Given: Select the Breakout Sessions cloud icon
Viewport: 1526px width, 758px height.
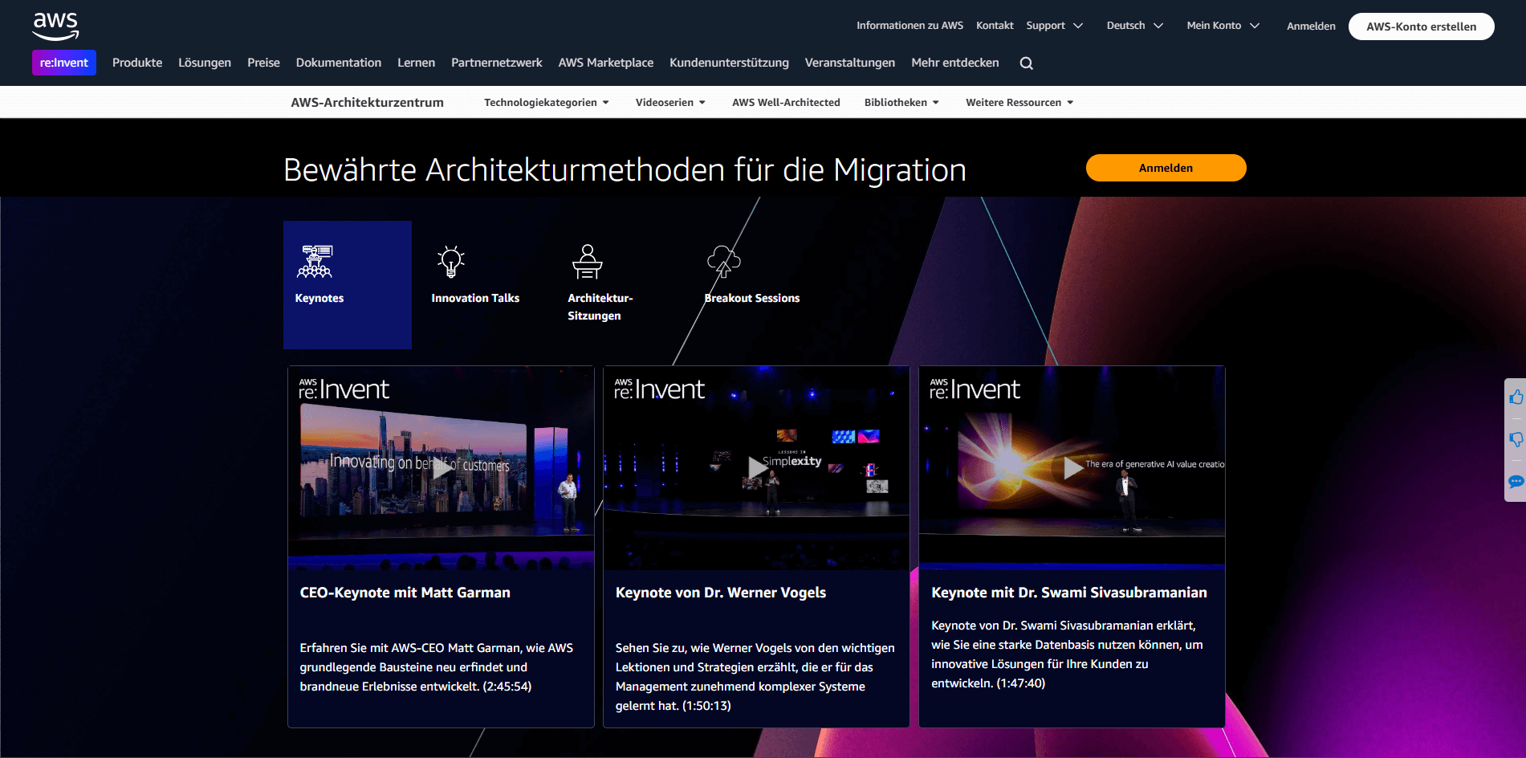Looking at the screenshot, I should click(723, 262).
